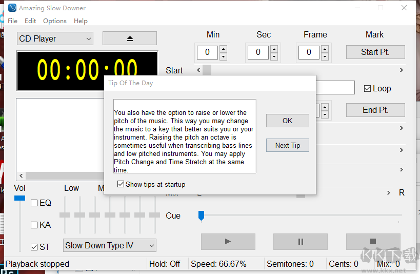Enable the KA checkbox
The width and height of the screenshot is (420, 274).
(34, 225)
